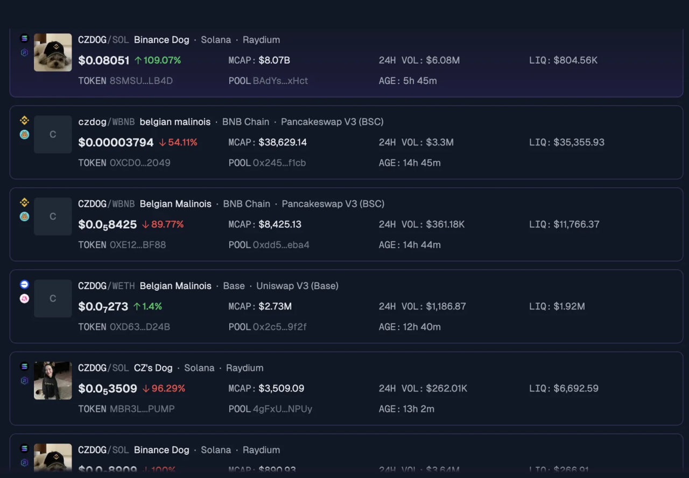Click the market cap value $8.07B
The image size is (689, 478).
pos(275,60)
